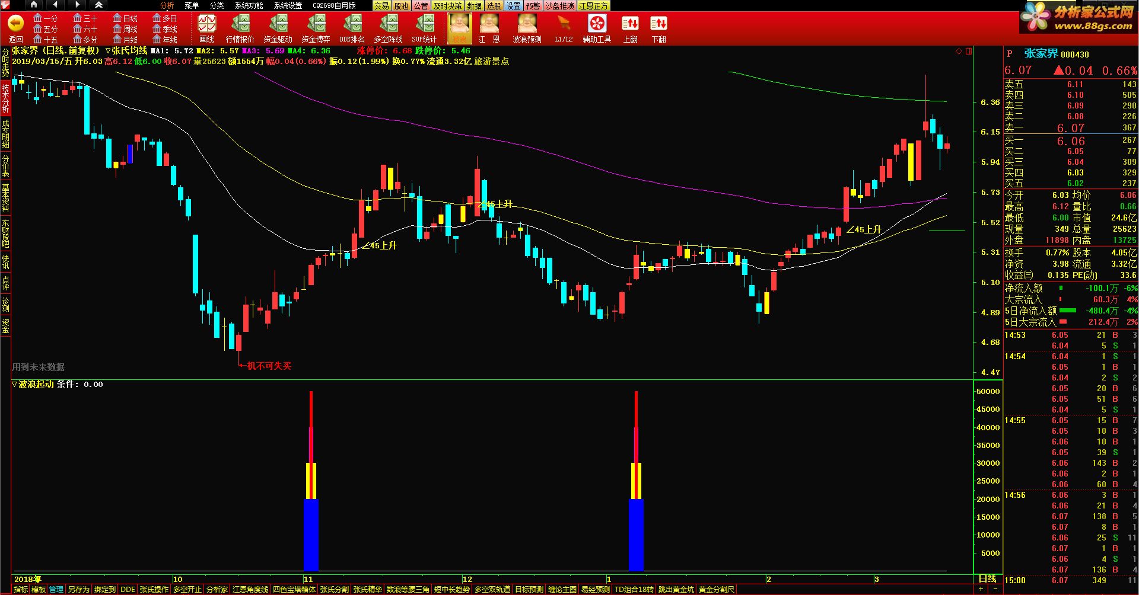Apply the 黄金分割尺 indicator template

(x=717, y=590)
